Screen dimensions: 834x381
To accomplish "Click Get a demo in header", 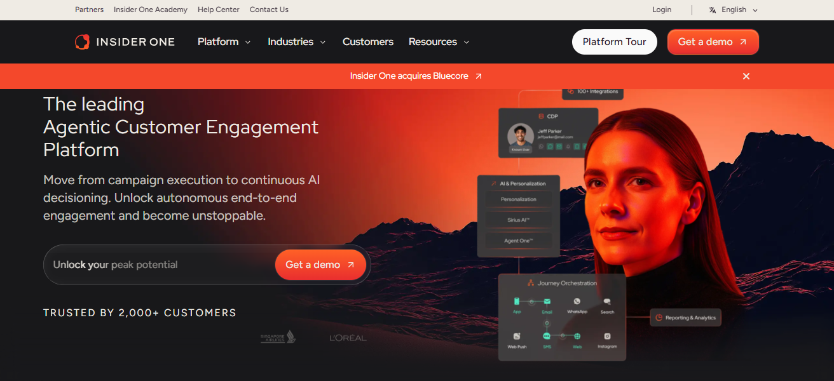I will [713, 42].
